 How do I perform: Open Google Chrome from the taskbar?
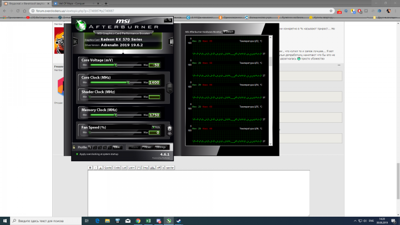pos(138,221)
